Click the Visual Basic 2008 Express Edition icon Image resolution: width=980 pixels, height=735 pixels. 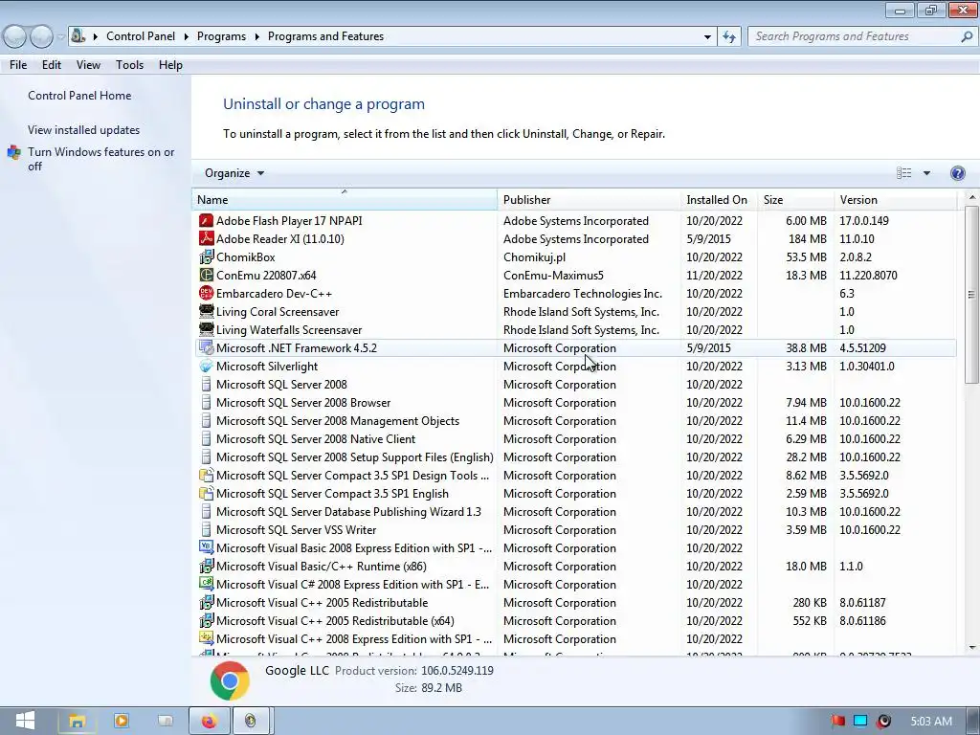tap(206, 548)
